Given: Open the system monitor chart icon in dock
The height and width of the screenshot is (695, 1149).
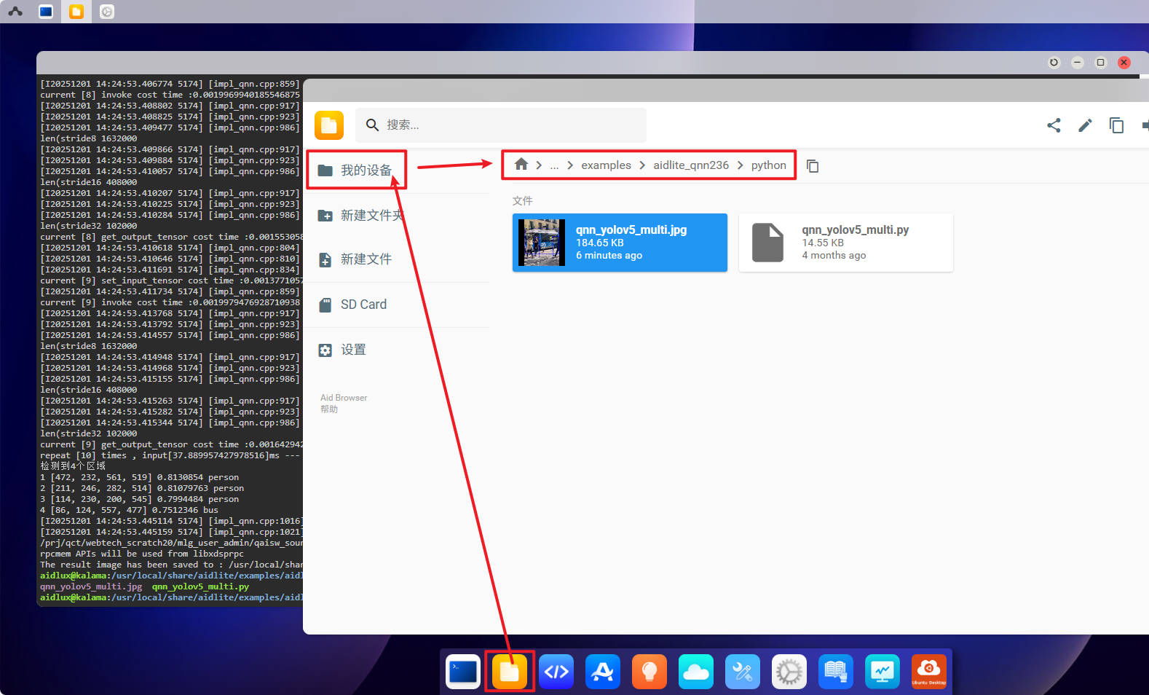Looking at the screenshot, I should coord(882,672).
